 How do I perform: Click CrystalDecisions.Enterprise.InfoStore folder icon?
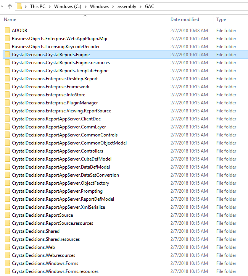click(x=7, y=95)
